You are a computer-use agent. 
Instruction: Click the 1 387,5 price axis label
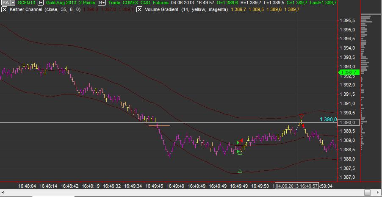[347, 168]
